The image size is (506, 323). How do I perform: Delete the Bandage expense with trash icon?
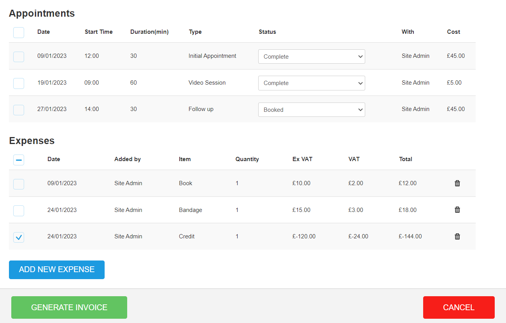pos(457,210)
